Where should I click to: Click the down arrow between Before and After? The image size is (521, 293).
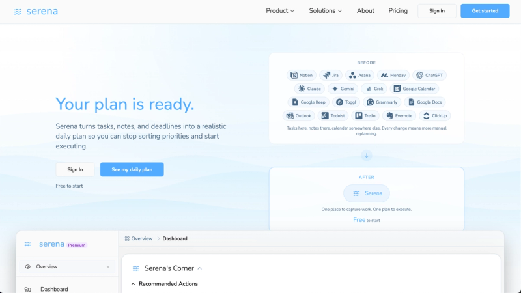pos(367,155)
